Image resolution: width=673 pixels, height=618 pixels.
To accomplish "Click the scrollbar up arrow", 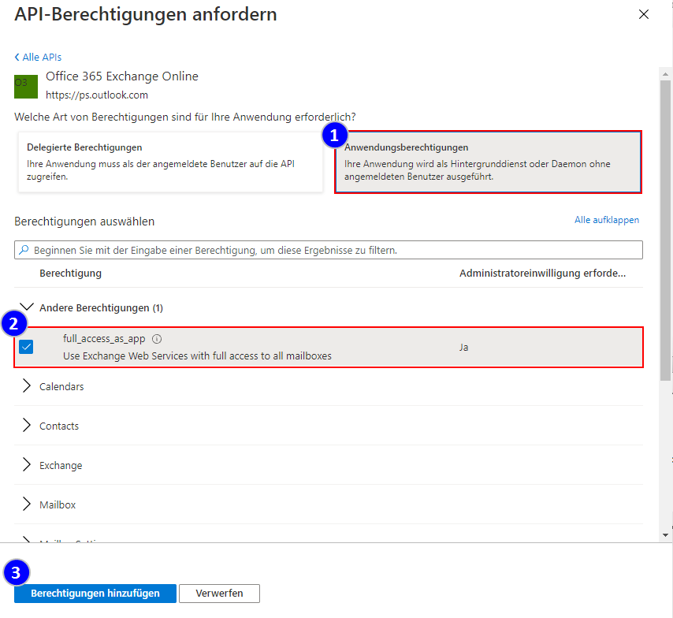I will pos(665,74).
